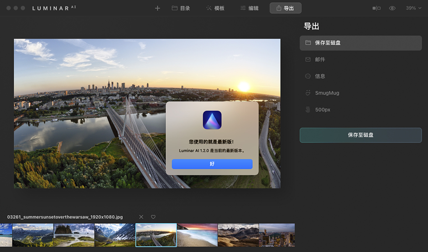Click the envelope icon beside 邮件

point(308,59)
